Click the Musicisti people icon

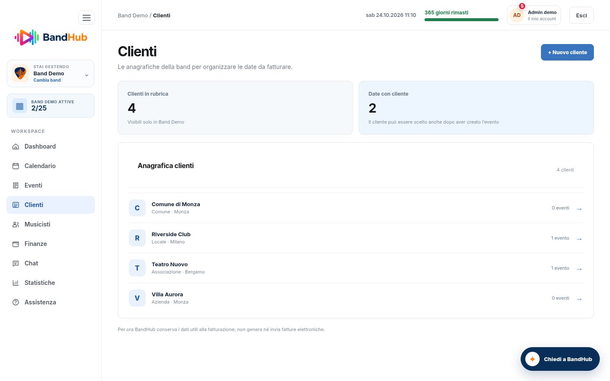(16, 224)
